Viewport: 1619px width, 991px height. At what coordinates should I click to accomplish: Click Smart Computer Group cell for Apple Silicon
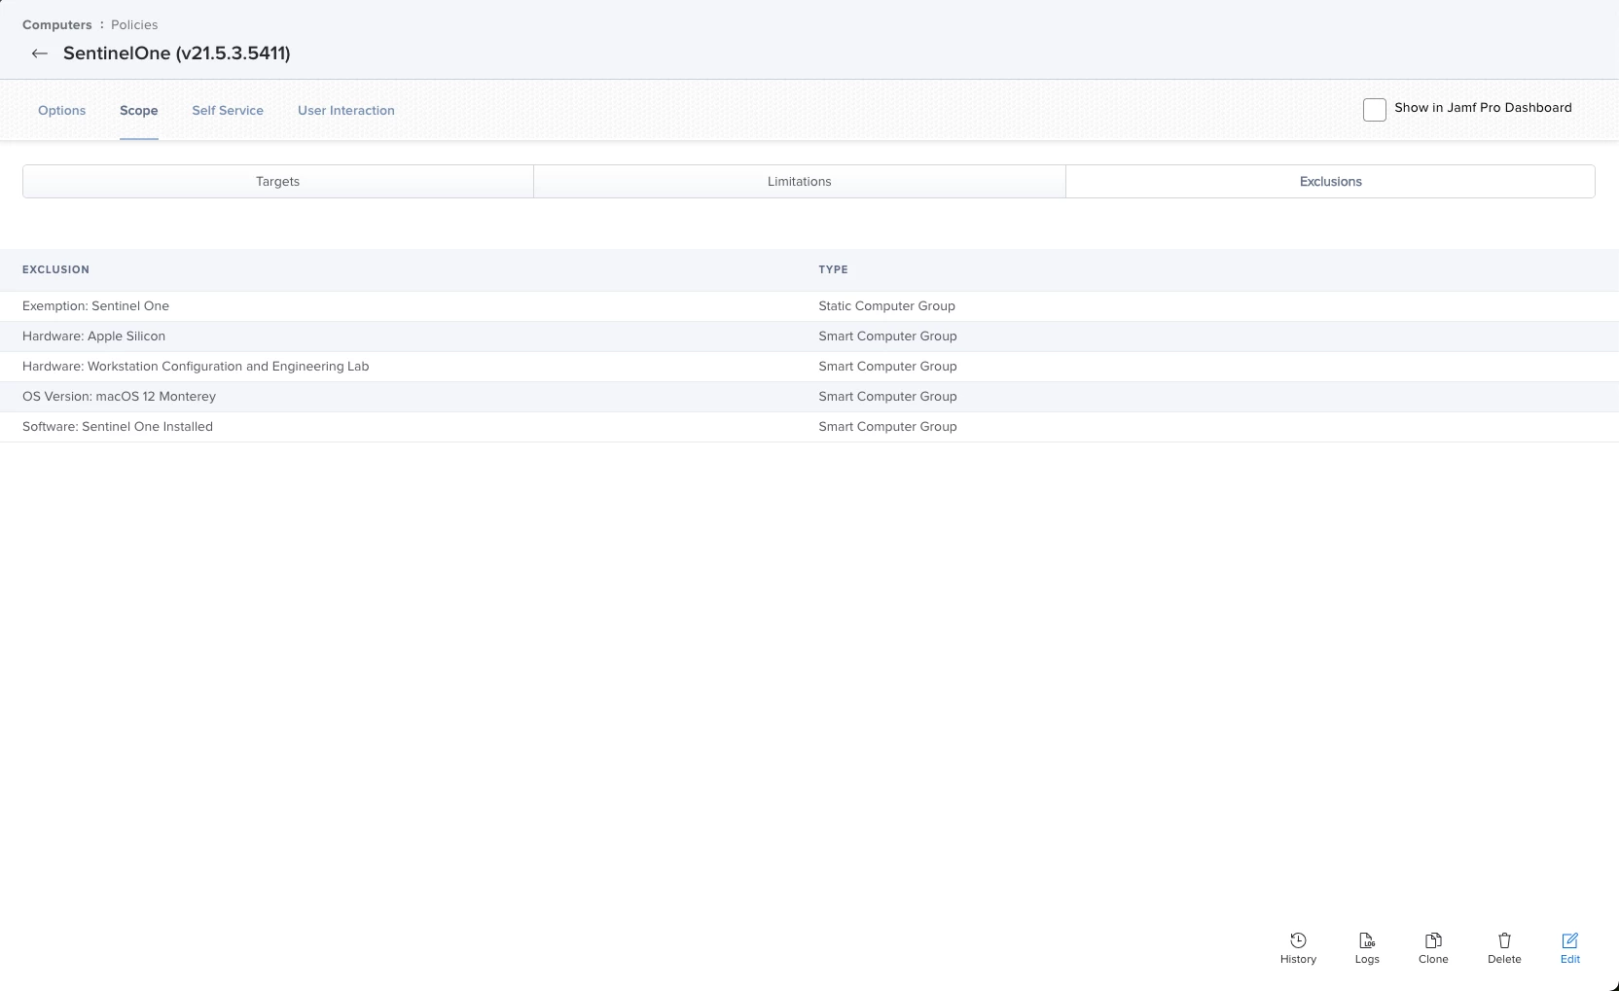887,336
